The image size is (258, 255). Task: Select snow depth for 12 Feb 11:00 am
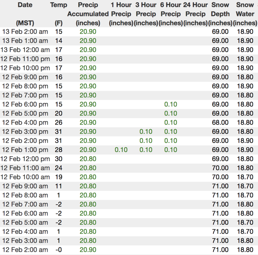click(x=220, y=168)
